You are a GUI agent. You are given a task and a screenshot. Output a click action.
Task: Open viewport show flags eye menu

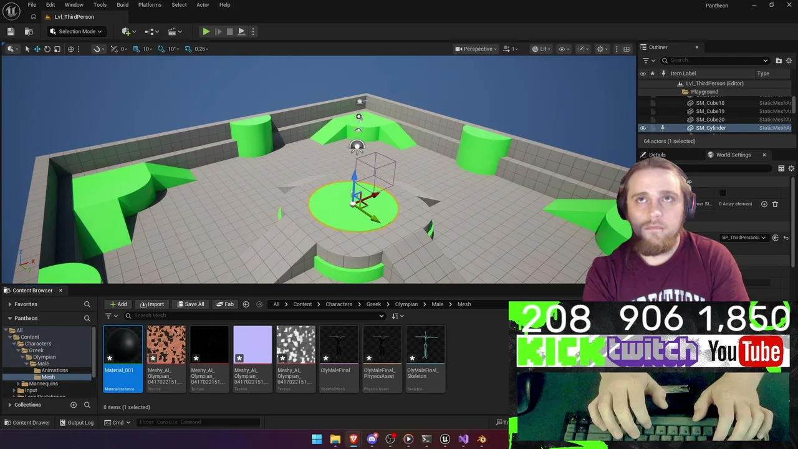(x=563, y=49)
